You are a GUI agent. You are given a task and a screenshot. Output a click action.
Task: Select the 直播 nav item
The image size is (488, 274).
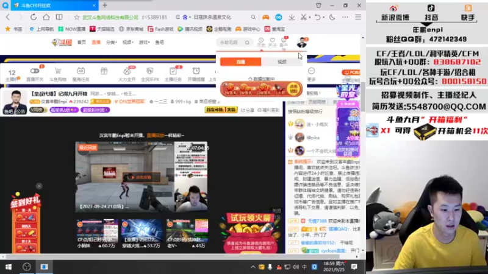tap(96, 42)
